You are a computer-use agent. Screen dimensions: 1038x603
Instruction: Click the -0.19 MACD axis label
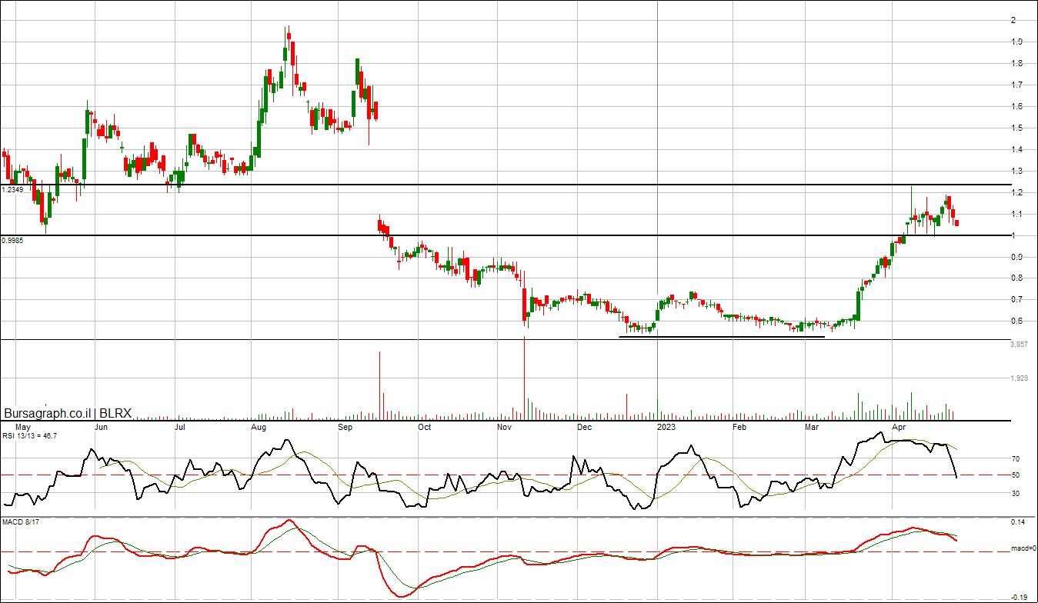1019,597
